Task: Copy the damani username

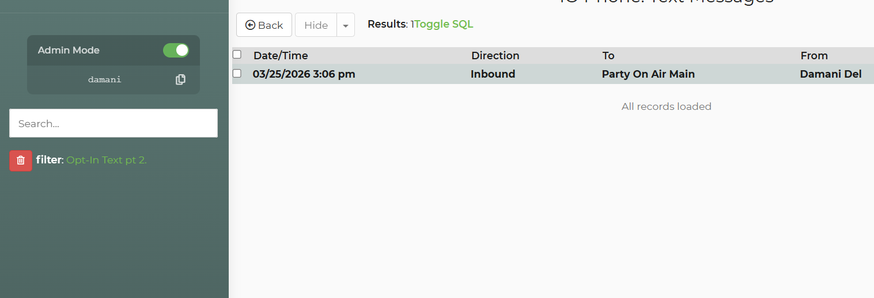Action: tap(180, 79)
